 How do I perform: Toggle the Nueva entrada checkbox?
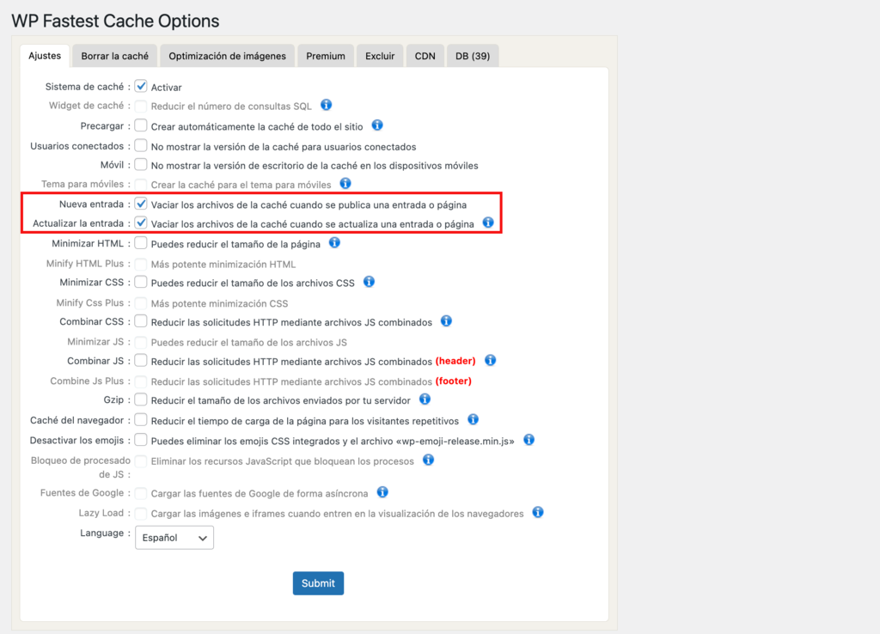point(141,204)
